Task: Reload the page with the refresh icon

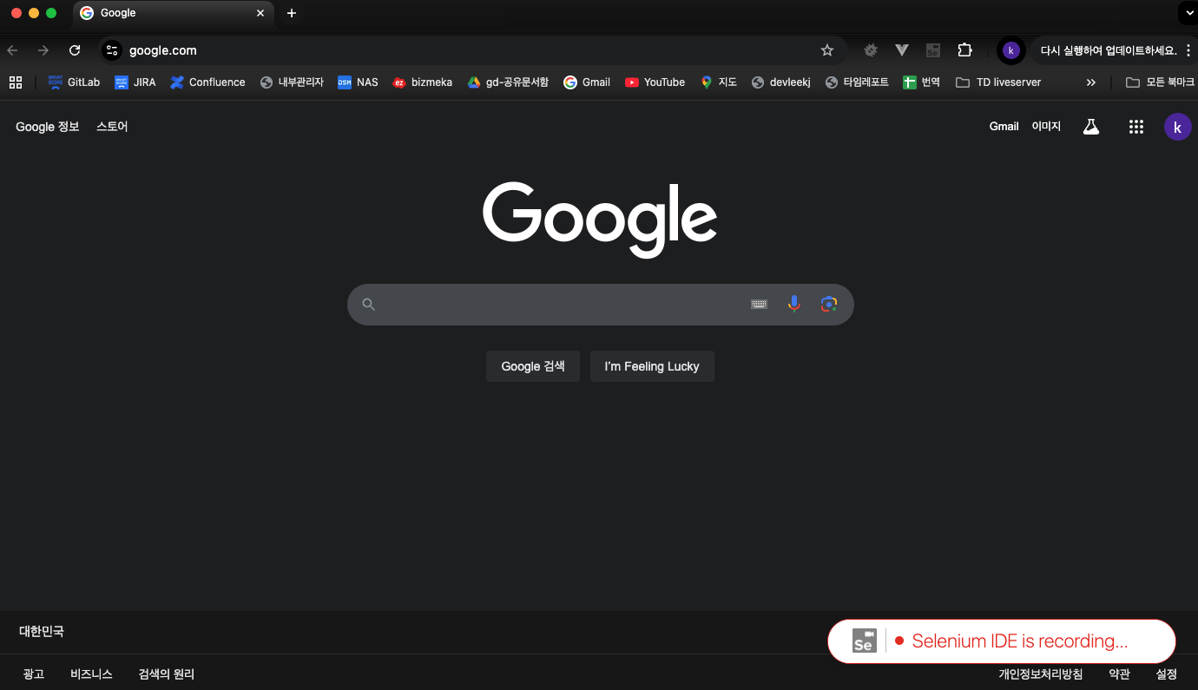Action: click(x=75, y=50)
